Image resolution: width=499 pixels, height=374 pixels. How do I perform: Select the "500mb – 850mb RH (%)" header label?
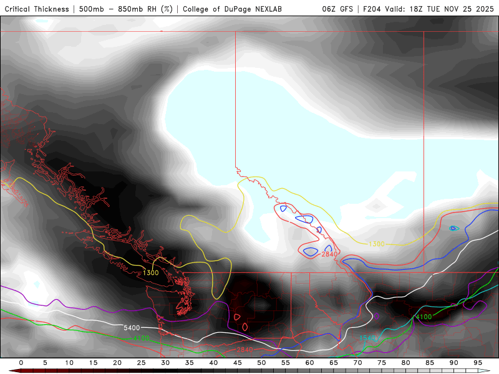tap(126, 9)
